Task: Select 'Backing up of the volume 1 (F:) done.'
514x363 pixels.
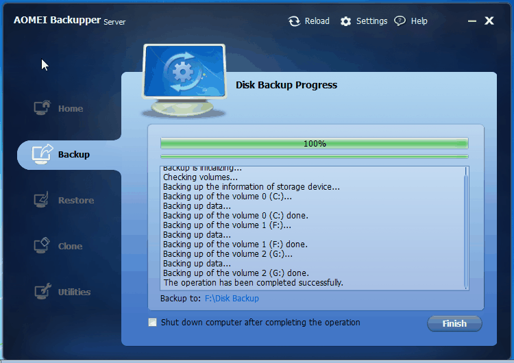Action: click(x=235, y=245)
